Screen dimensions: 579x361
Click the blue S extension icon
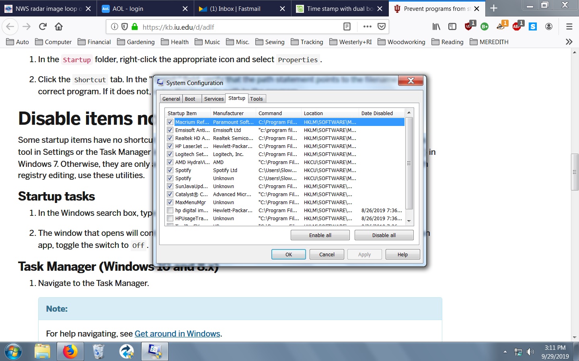point(533,27)
